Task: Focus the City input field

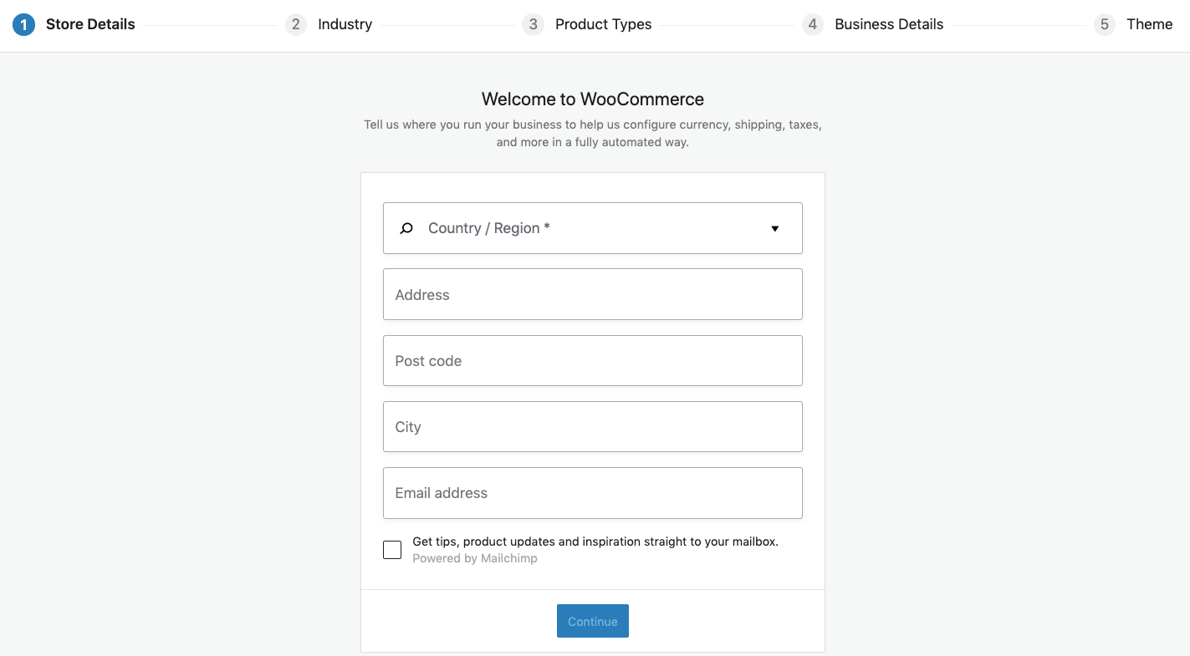Action: click(x=593, y=426)
